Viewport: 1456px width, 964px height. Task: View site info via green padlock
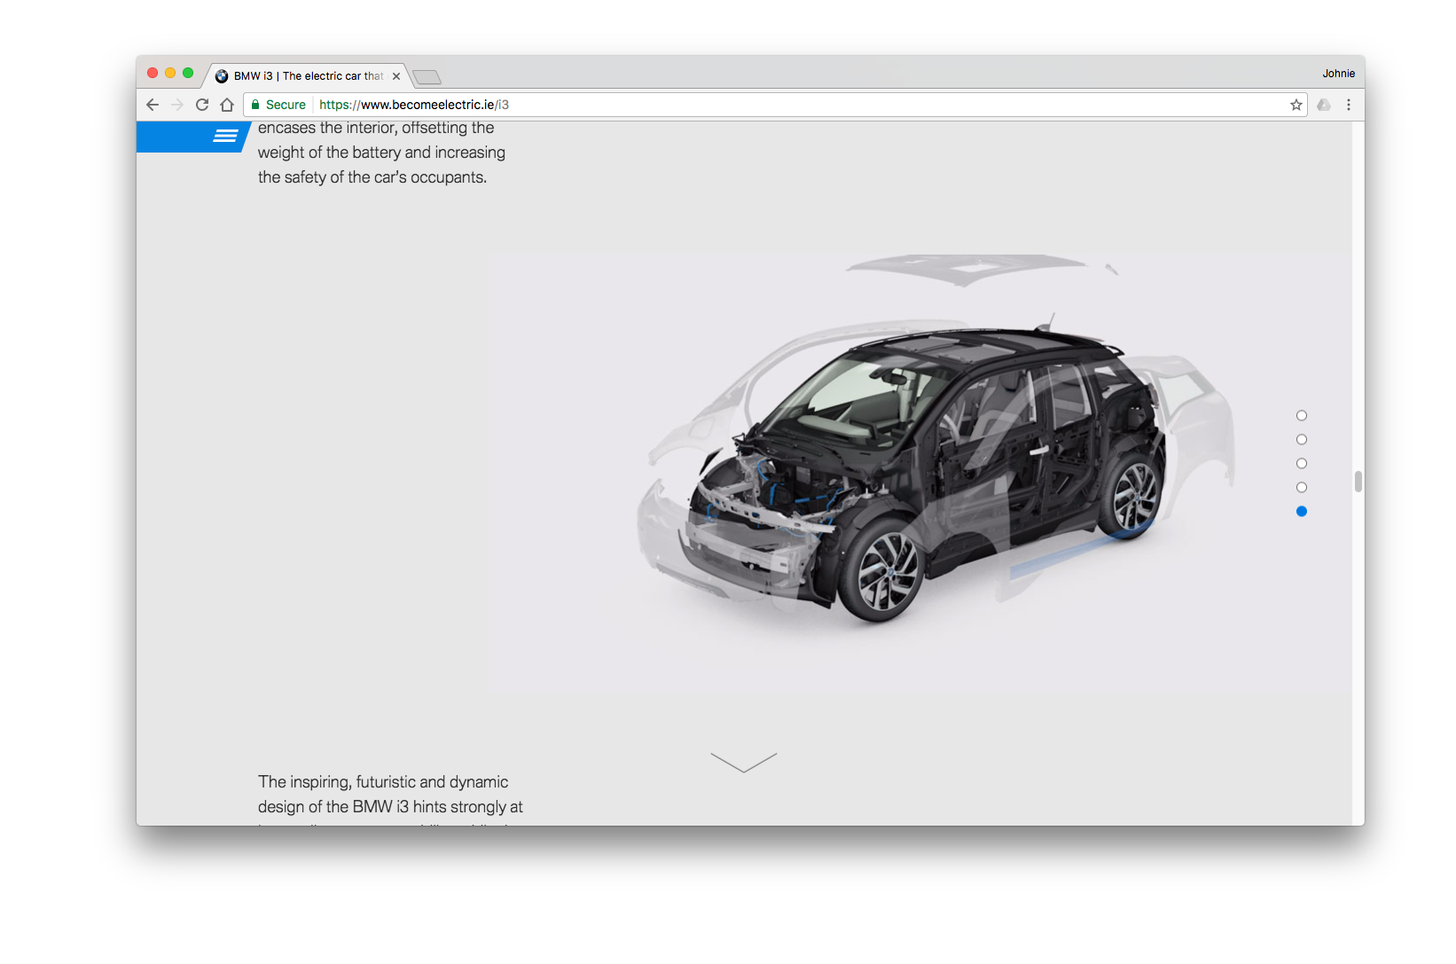(x=255, y=105)
